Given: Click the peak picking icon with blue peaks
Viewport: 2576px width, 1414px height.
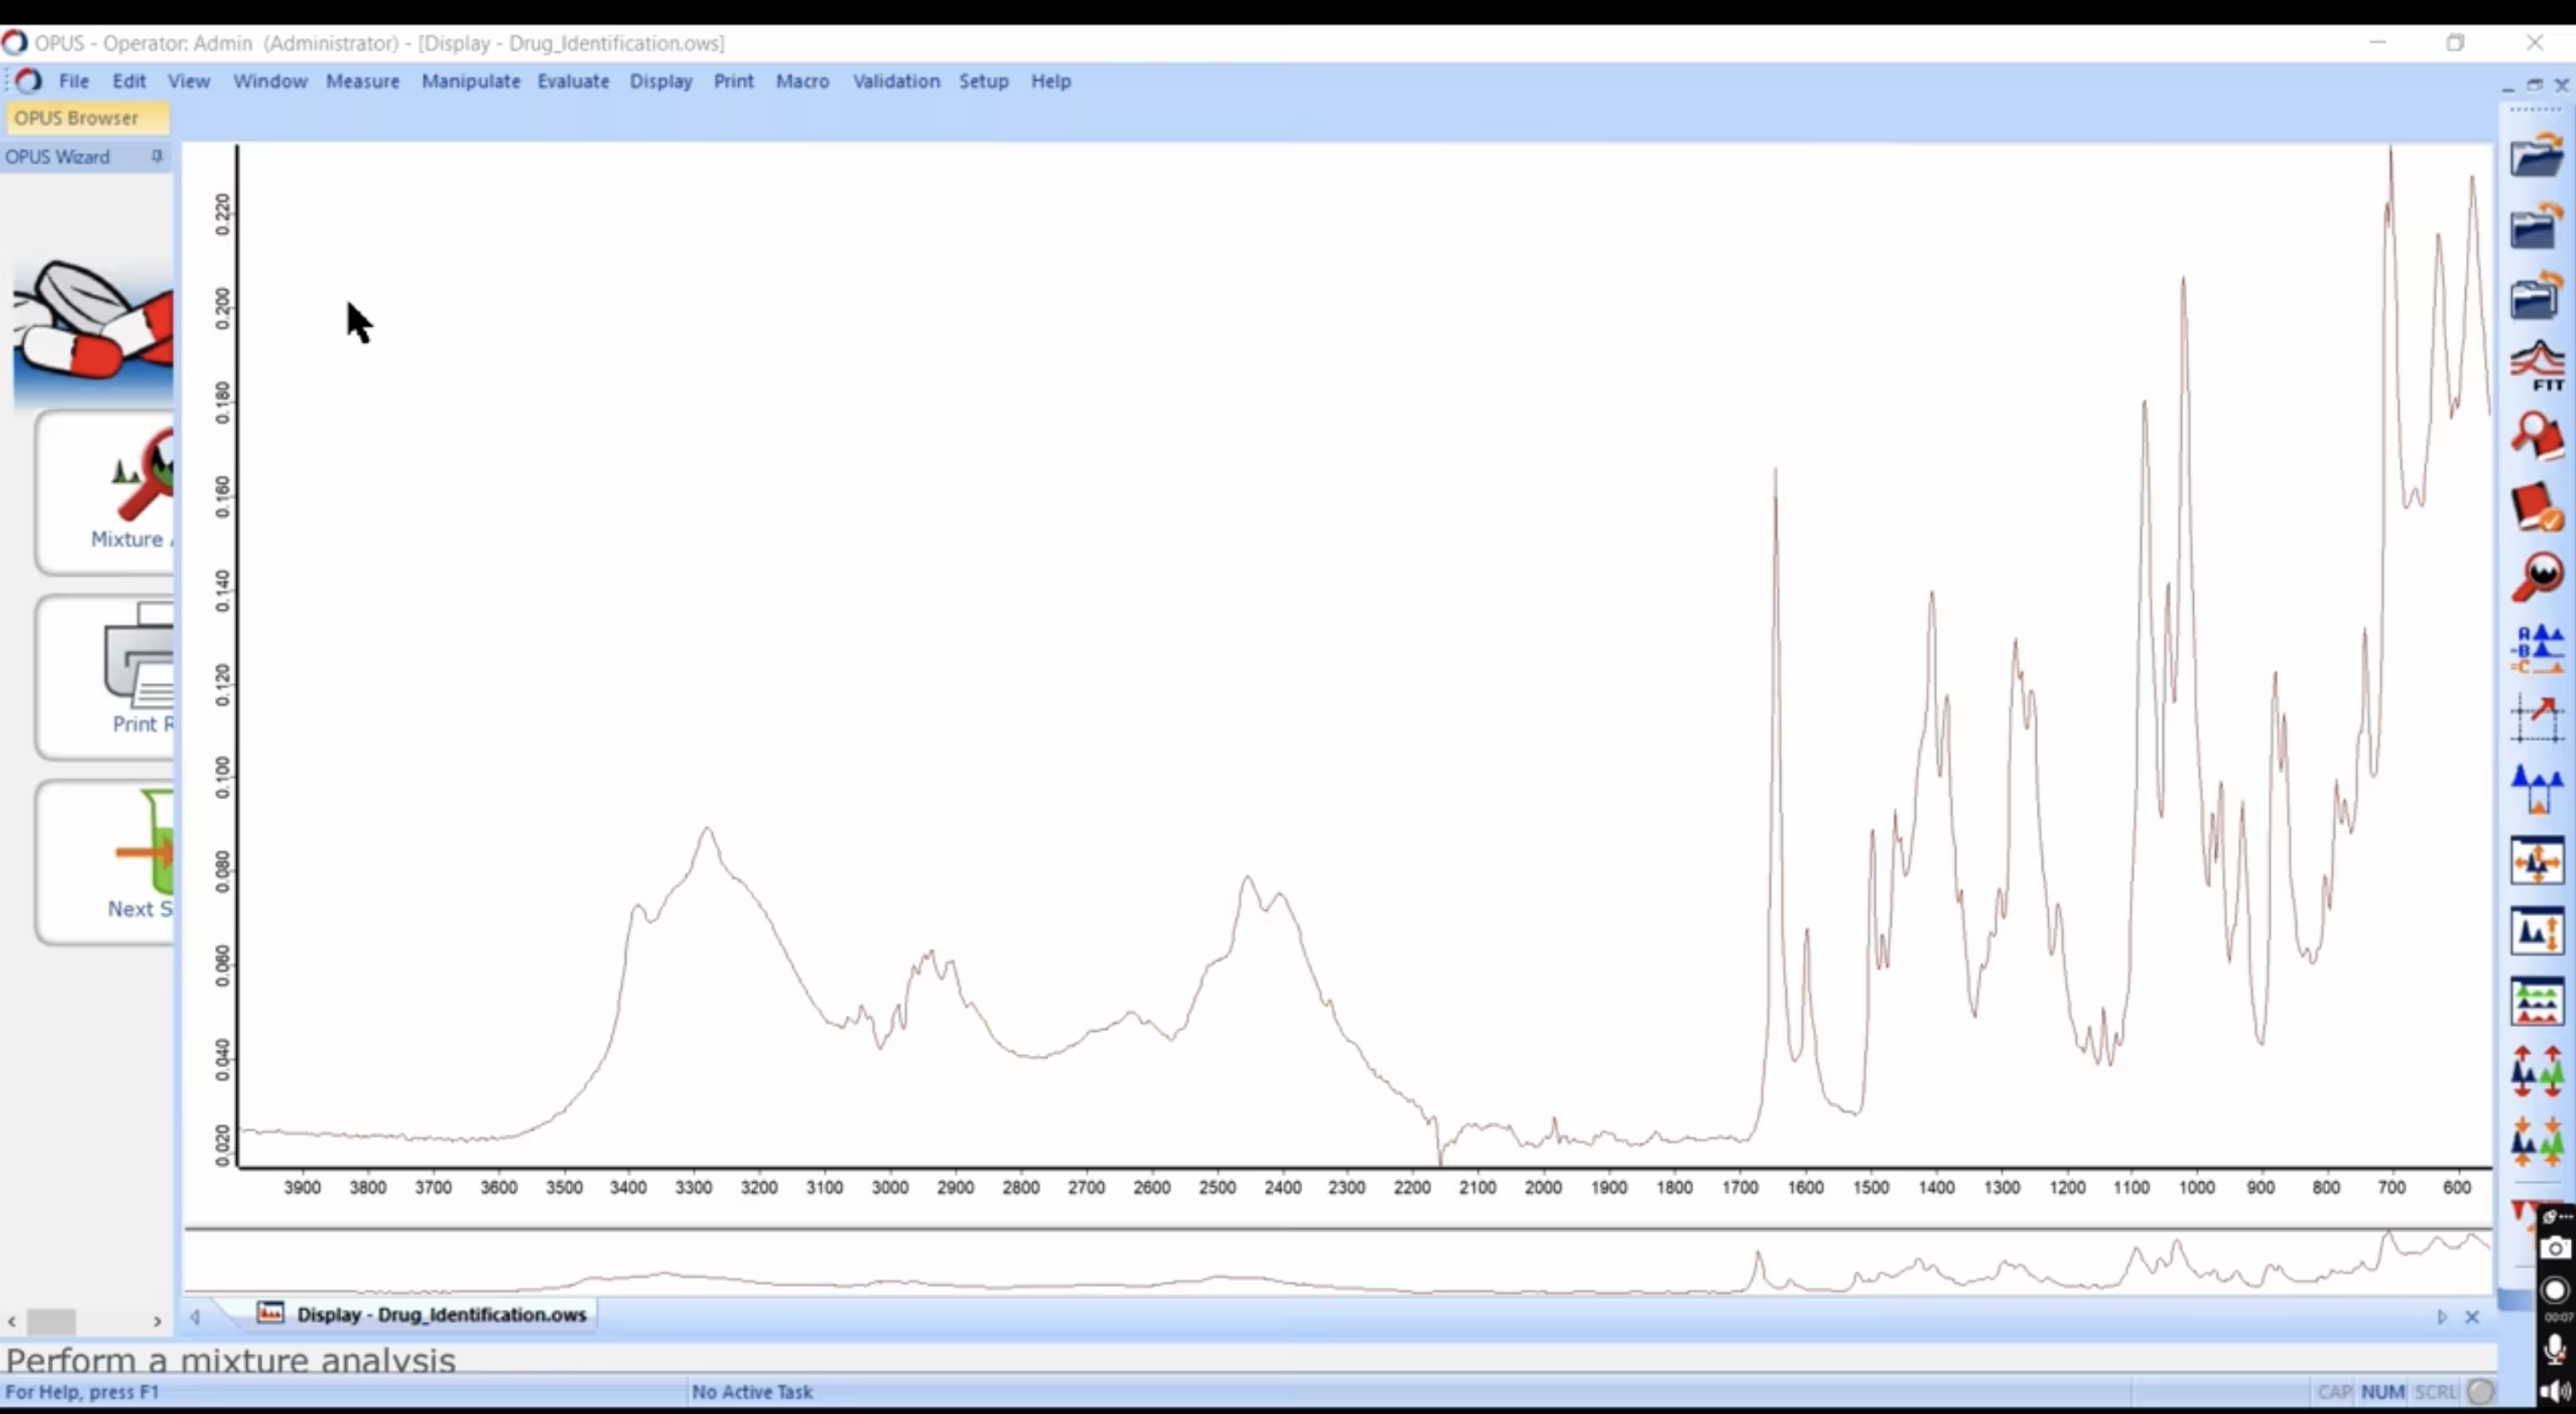Looking at the screenshot, I should click(2536, 789).
